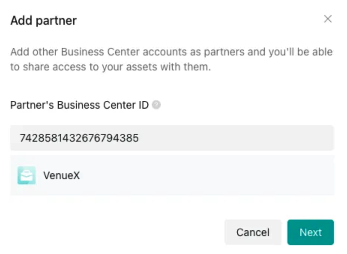This screenshot has width=347, height=254.
Task: Click the help icon beside Business Center ID
Action: tap(156, 105)
